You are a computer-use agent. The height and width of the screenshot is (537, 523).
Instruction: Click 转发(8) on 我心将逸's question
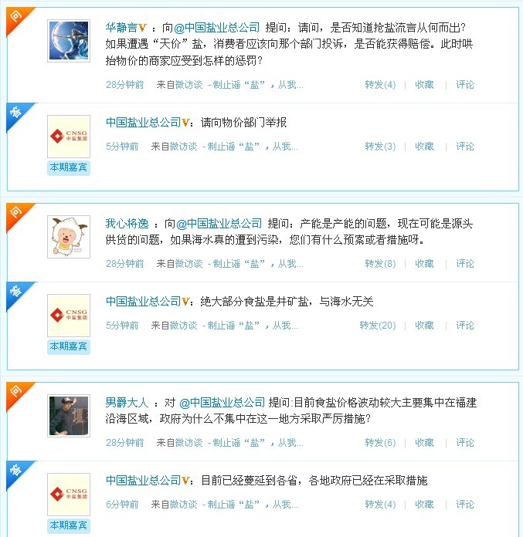(x=380, y=264)
